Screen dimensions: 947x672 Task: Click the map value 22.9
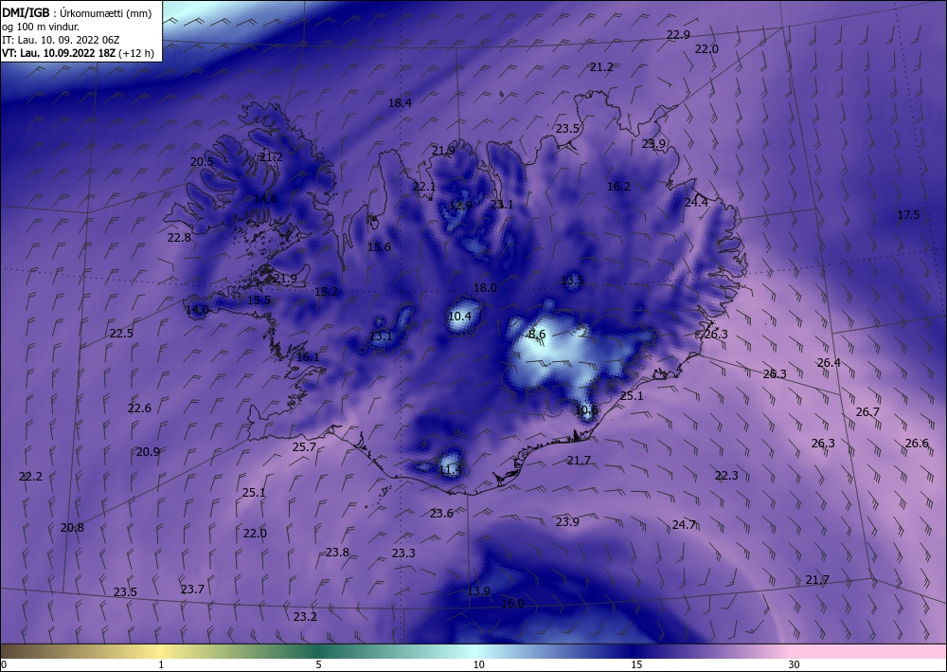(x=678, y=34)
